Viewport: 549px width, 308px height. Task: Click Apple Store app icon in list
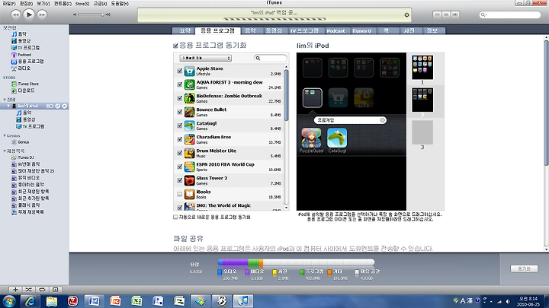tap(189, 71)
